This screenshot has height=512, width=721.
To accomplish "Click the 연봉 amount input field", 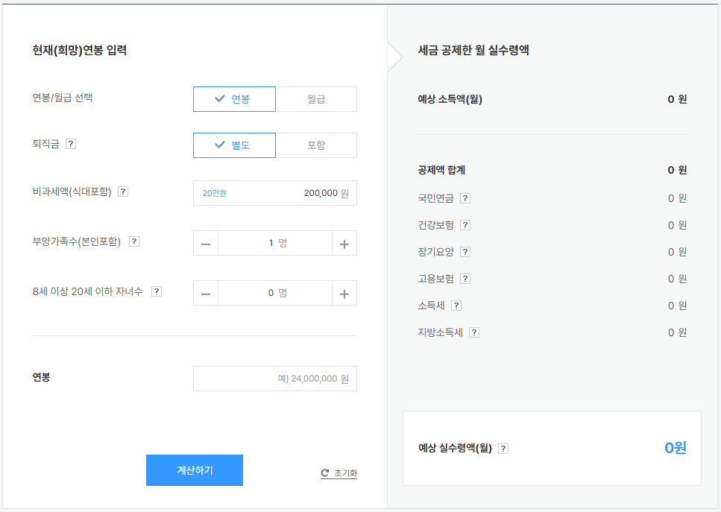I will (274, 378).
